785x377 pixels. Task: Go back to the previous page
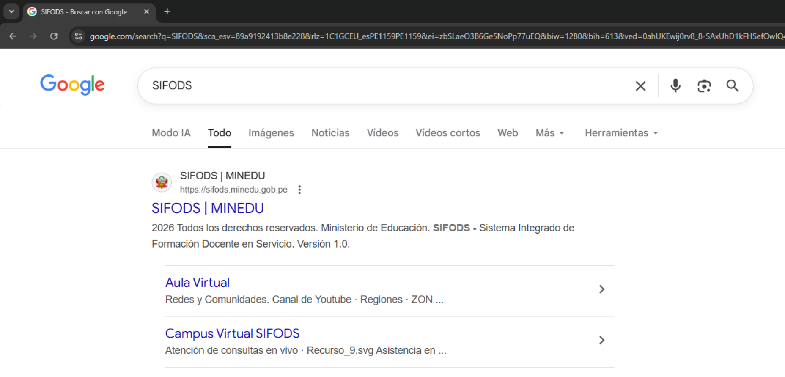tap(13, 36)
